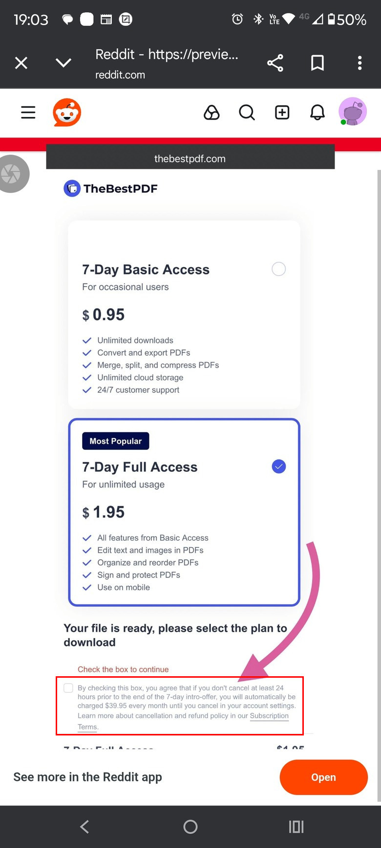Open notifications bell
381x848 pixels.
point(317,113)
